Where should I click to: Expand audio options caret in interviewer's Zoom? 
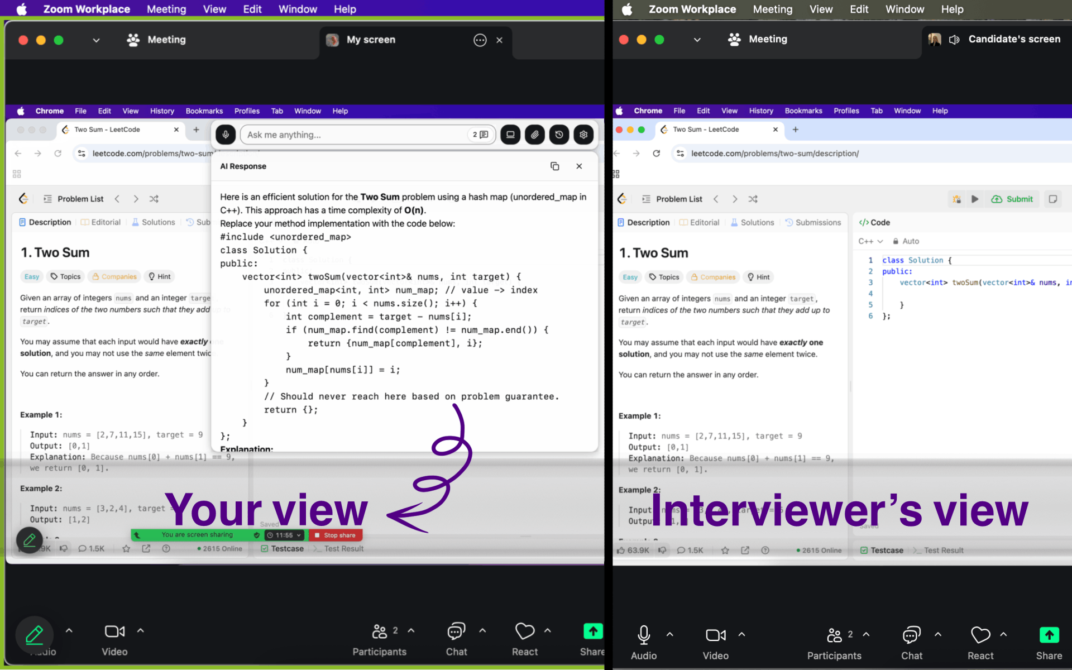tap(670, 635)
